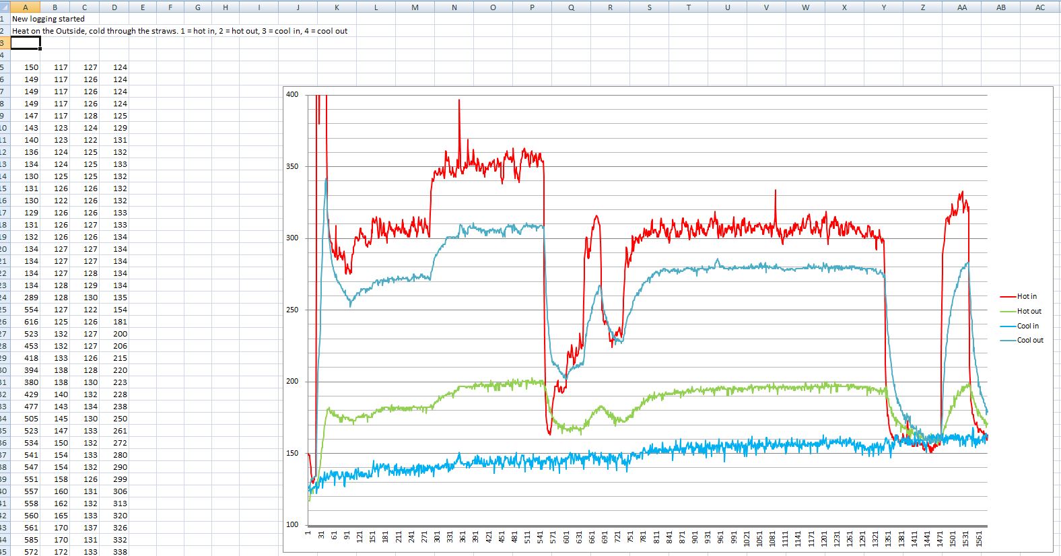1061x556 pixels.
Task: Click spreadsheet cell containing 534
Action: (x=26, y=443)
